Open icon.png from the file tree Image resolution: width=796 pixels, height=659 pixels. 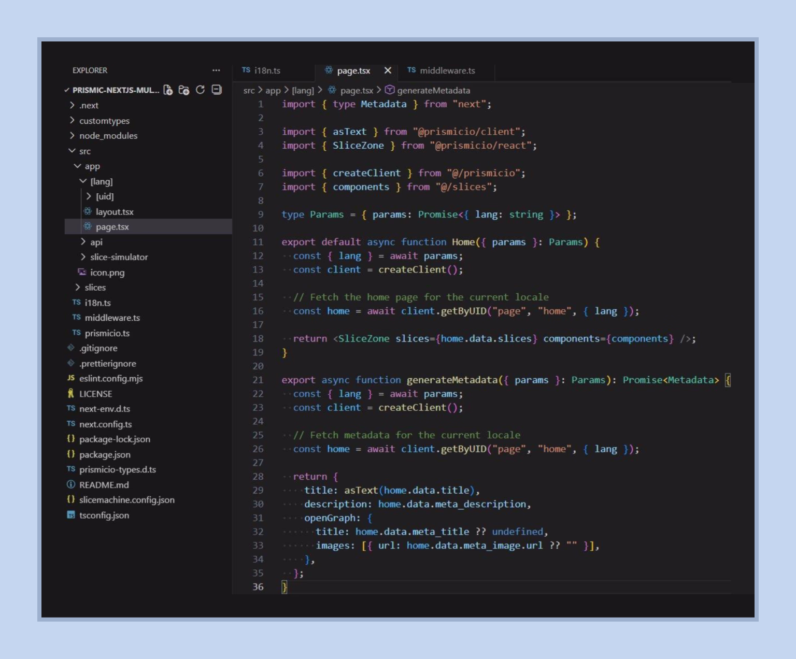[107, 273]
